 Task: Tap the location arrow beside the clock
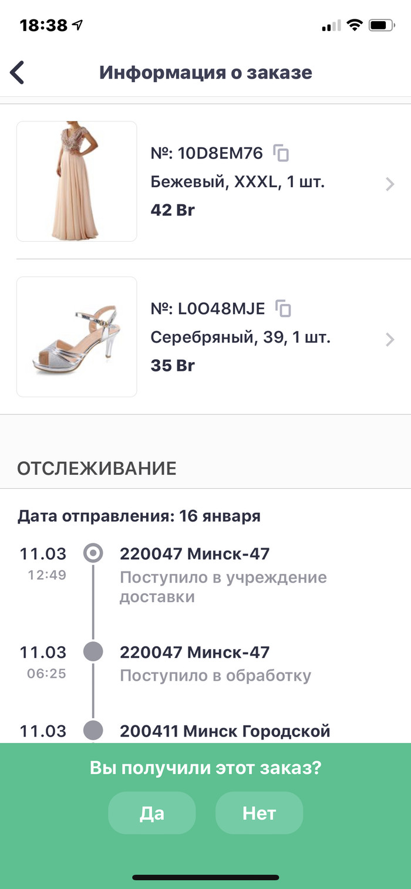pyautogui.click(x=78, y=25)
